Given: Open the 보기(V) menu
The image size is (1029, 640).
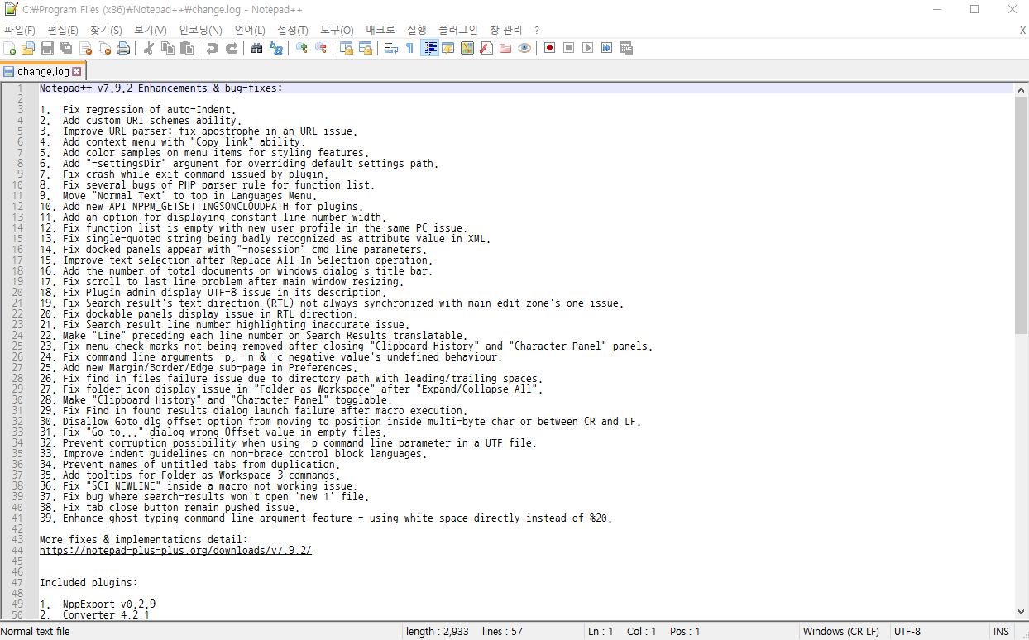Looking at the screenshot, I should (150, 31).
